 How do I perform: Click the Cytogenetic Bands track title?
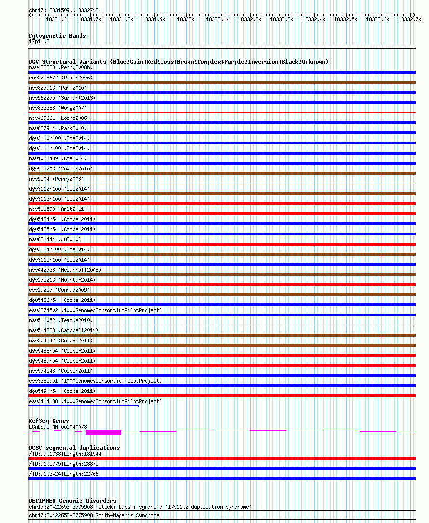(57, 36)
